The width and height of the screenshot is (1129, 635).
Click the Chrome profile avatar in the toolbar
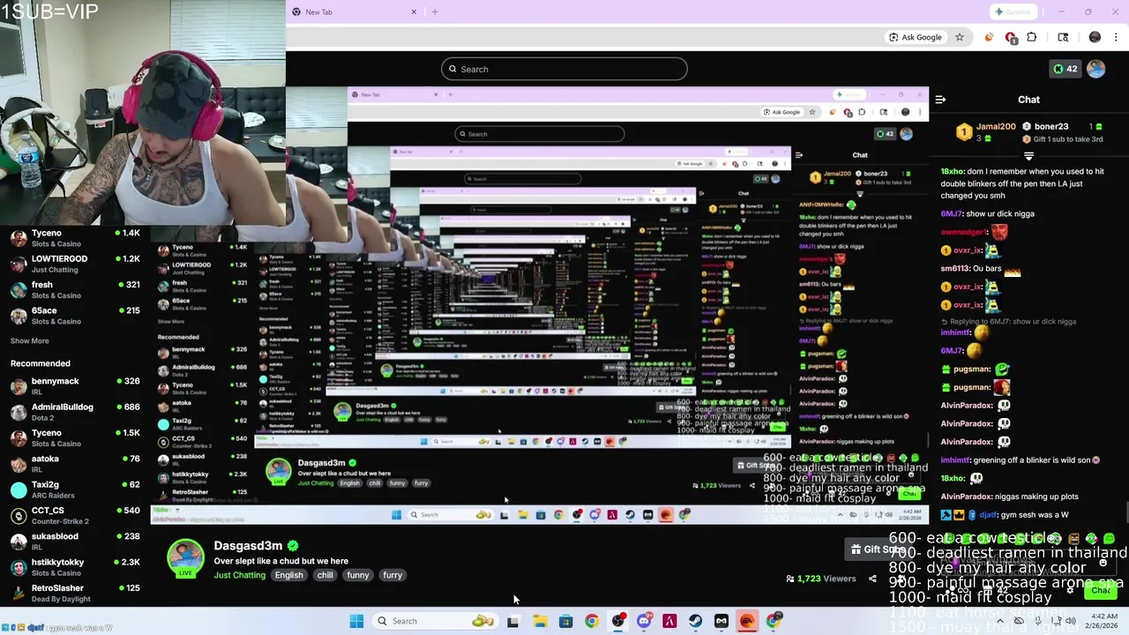pos(1095,37)
